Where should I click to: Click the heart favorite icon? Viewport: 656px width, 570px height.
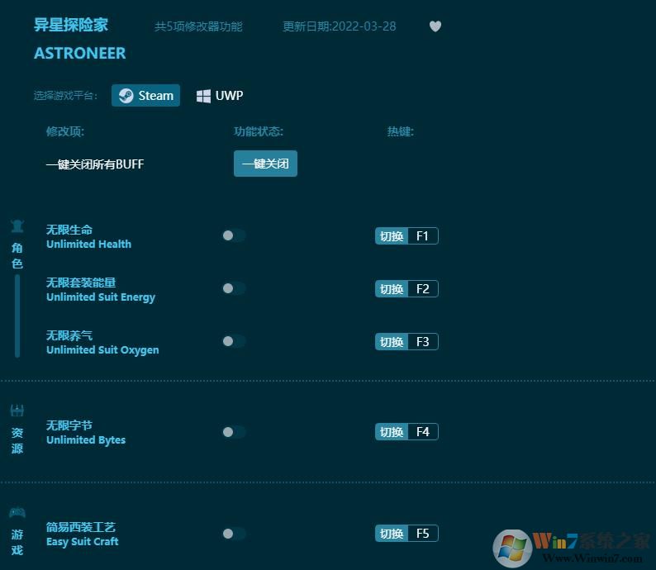pos(435,26)
